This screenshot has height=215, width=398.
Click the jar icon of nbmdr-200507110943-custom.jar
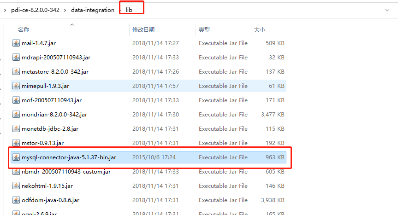(16, 171)
